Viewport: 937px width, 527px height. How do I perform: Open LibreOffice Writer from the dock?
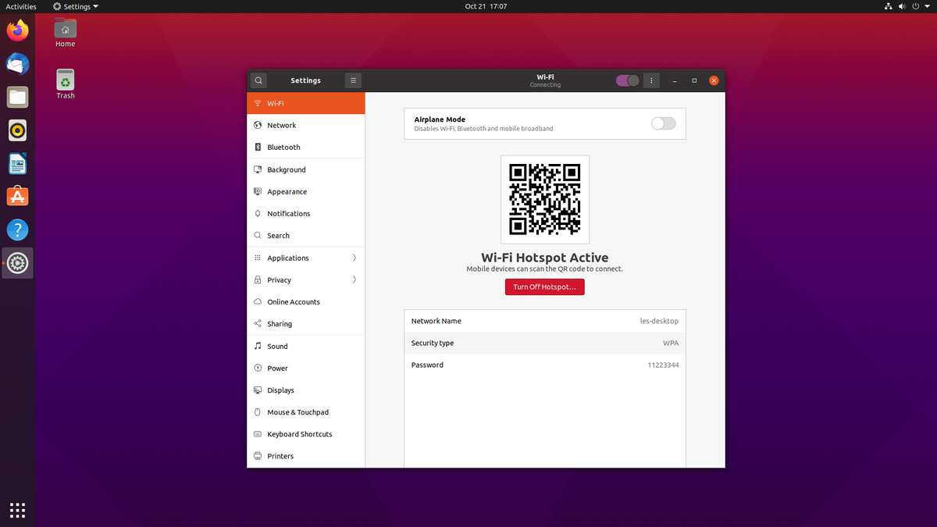(x=17, y=164)
